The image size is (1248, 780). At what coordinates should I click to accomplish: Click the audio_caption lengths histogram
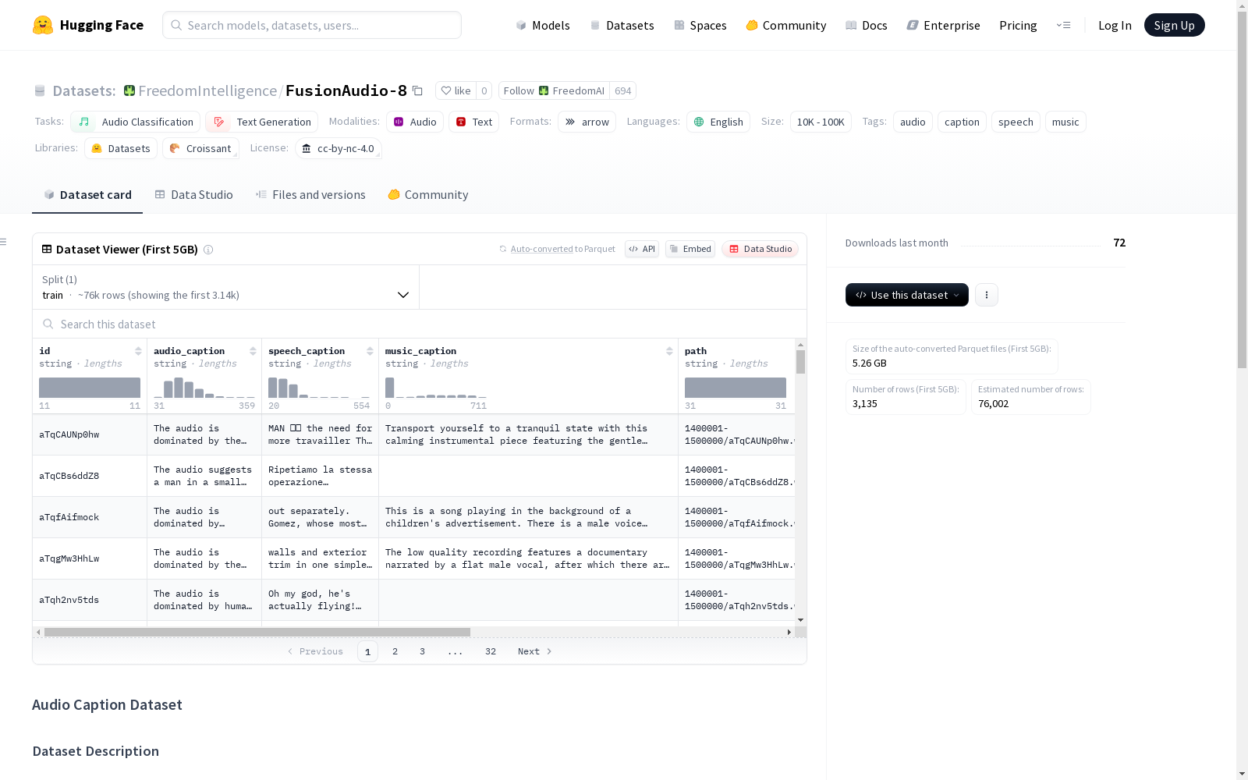(x=204, y=388)
